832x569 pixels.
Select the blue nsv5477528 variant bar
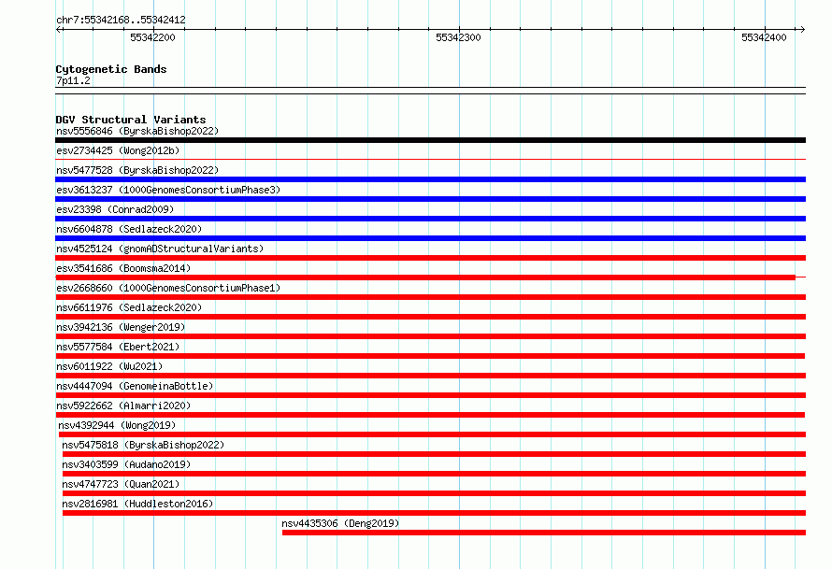tap(430, 179)
